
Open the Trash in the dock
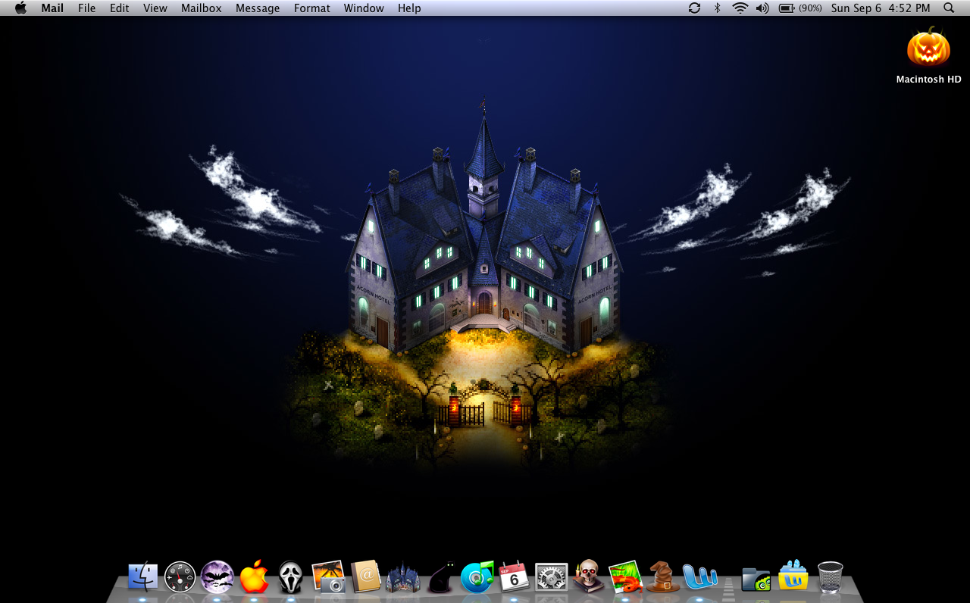click(x=831, y=577)
